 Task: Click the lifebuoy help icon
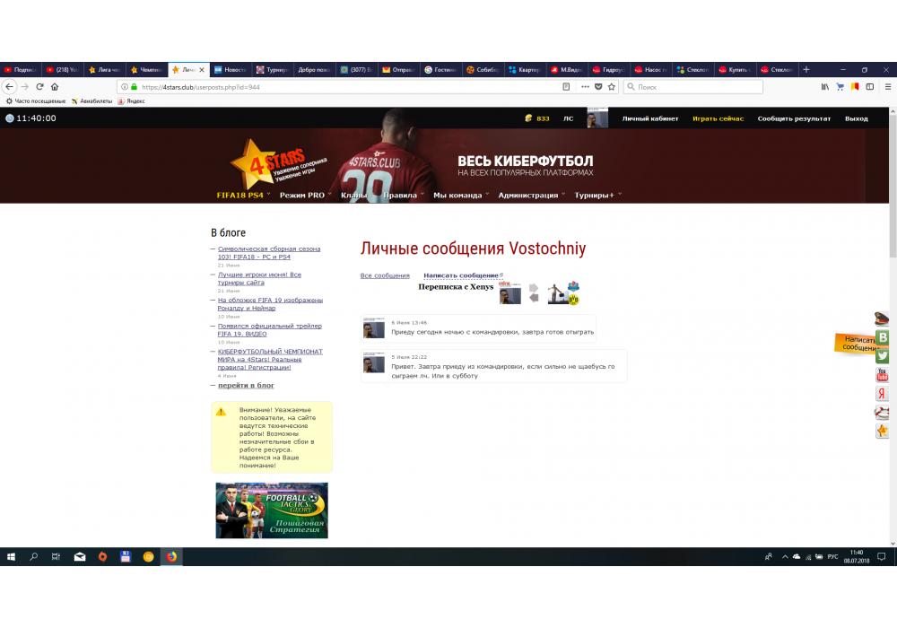(x=882, y=413)
